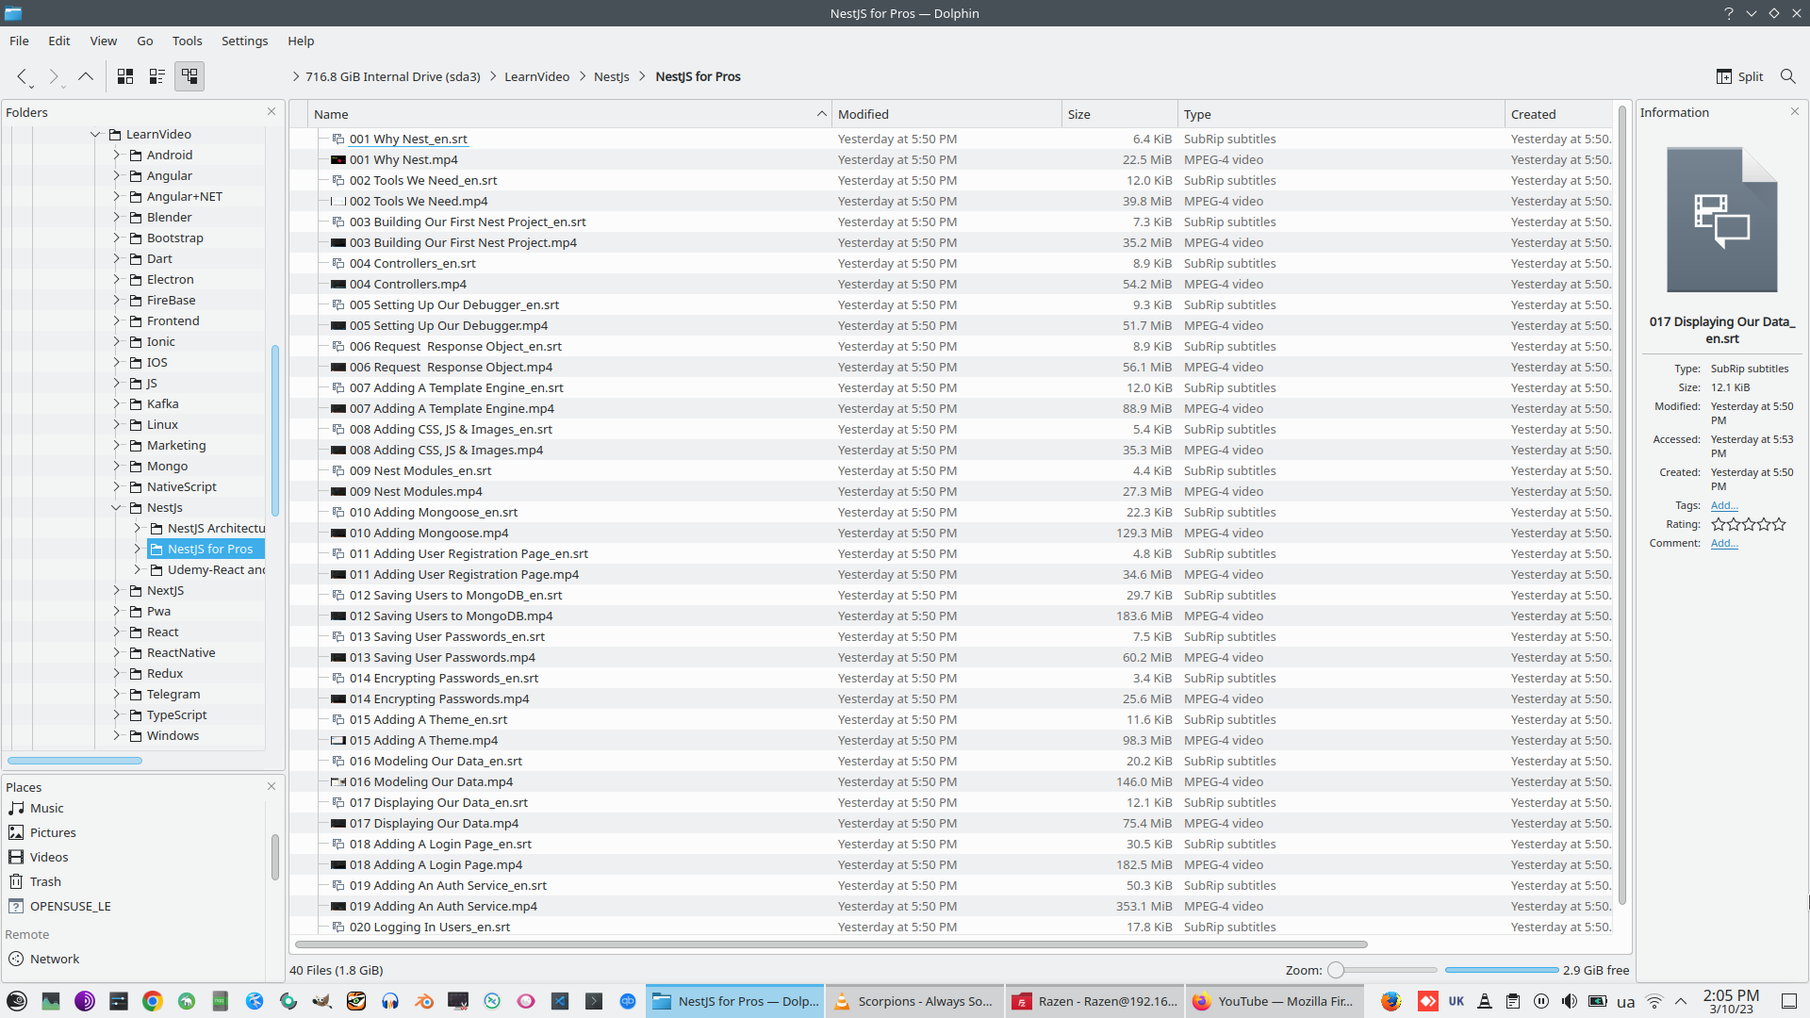Screen dimensions: 1810x1018
Task: Expand the Angular folder
Action: [117, 175]
